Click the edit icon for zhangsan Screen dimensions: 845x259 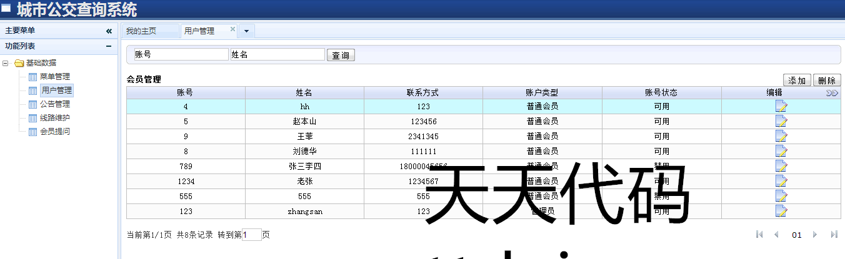[781, 212]
